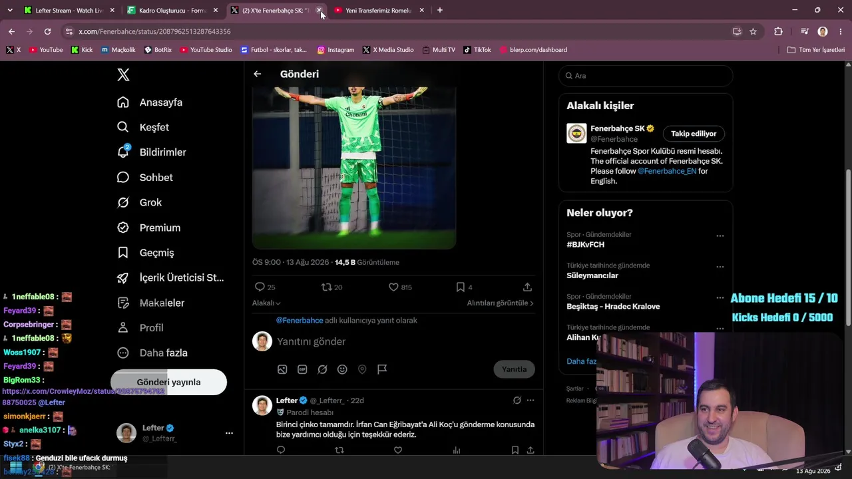Open the browser Extensions menu
Screen dimensions: 852x479
(778, 31)
